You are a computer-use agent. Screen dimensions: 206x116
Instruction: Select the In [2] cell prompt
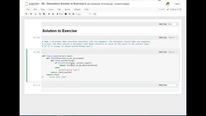click(37, 52)
